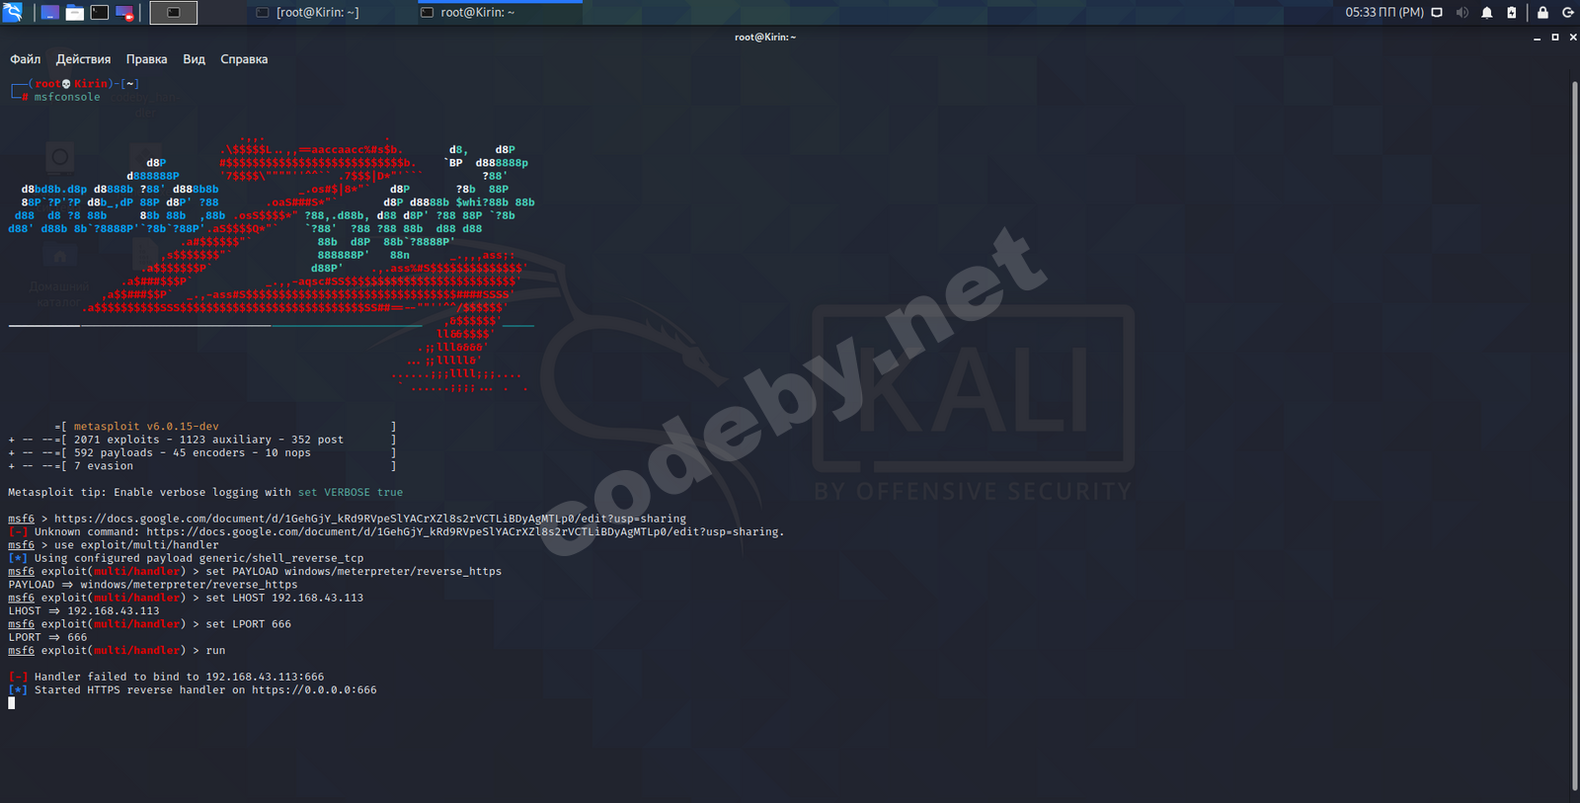
Task: Click 'LHOST => 192.168.43.113' output line
Action: click(84, 610)
